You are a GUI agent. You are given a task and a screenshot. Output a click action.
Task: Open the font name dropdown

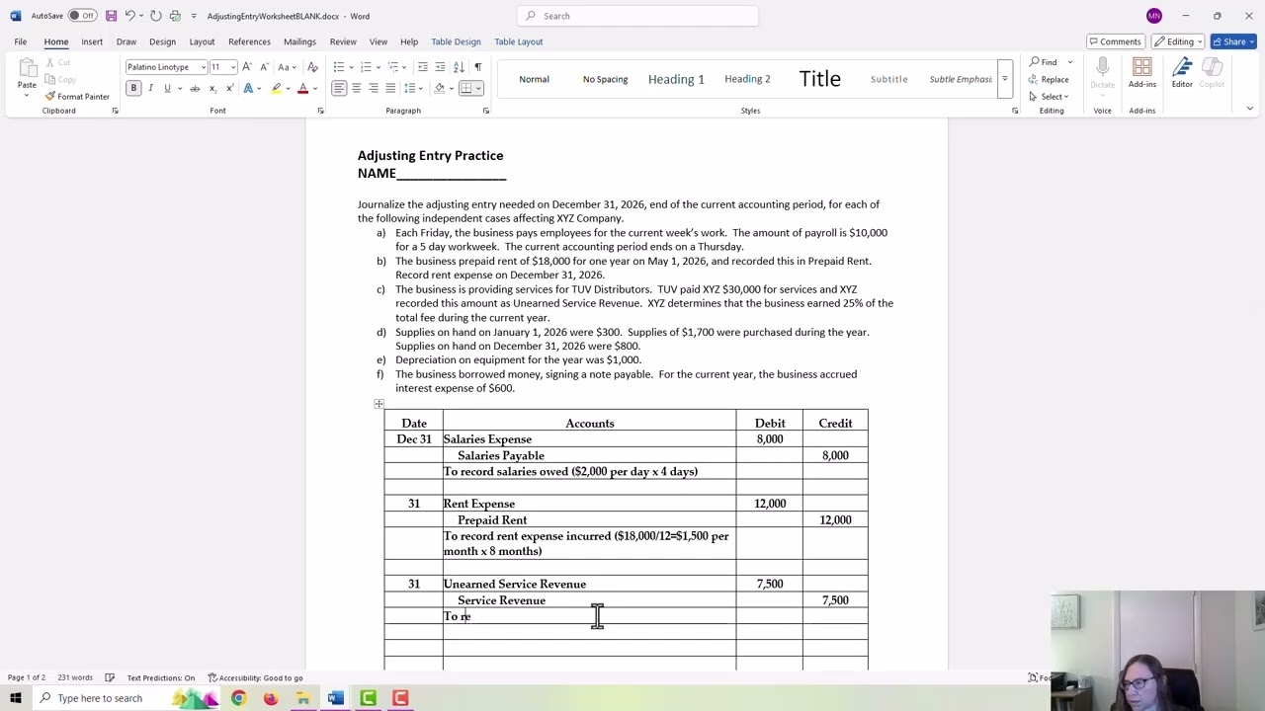[x=204, y=67]
